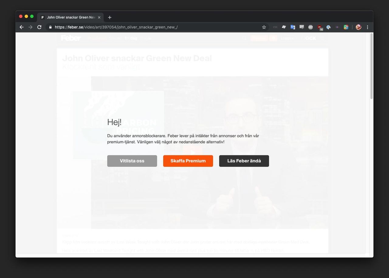389x278 pixels.
Task: Click the padlock site info icon
Action: (50, 27)
